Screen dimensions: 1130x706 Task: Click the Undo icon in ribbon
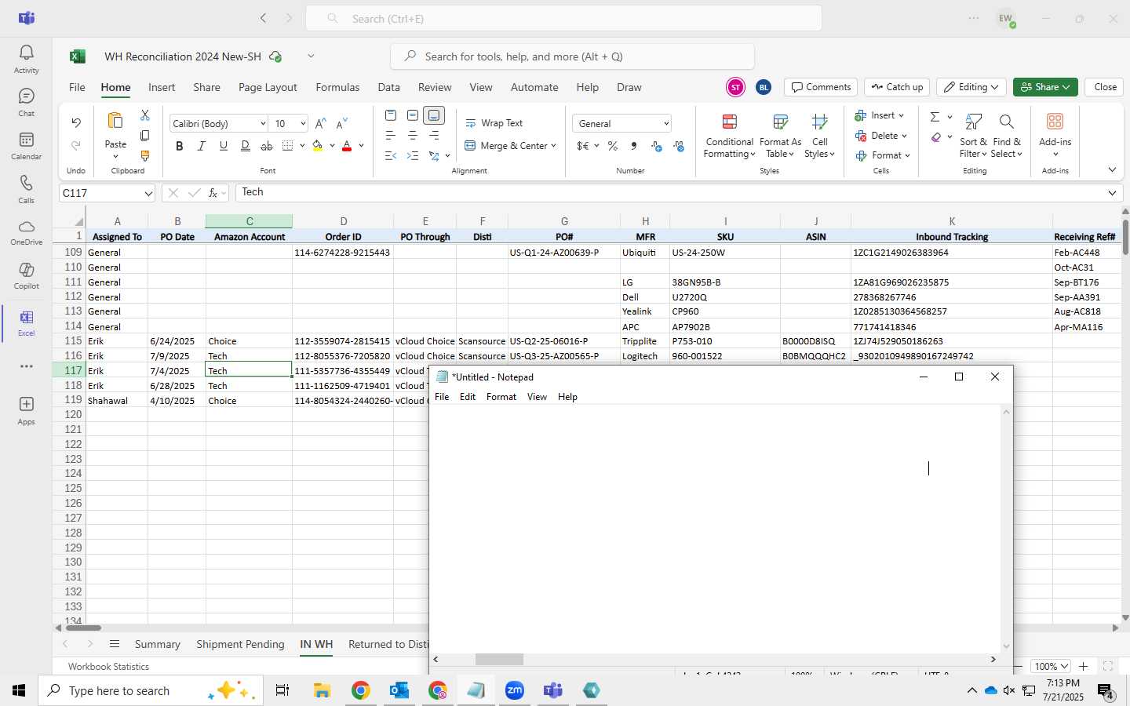(76, 123)
